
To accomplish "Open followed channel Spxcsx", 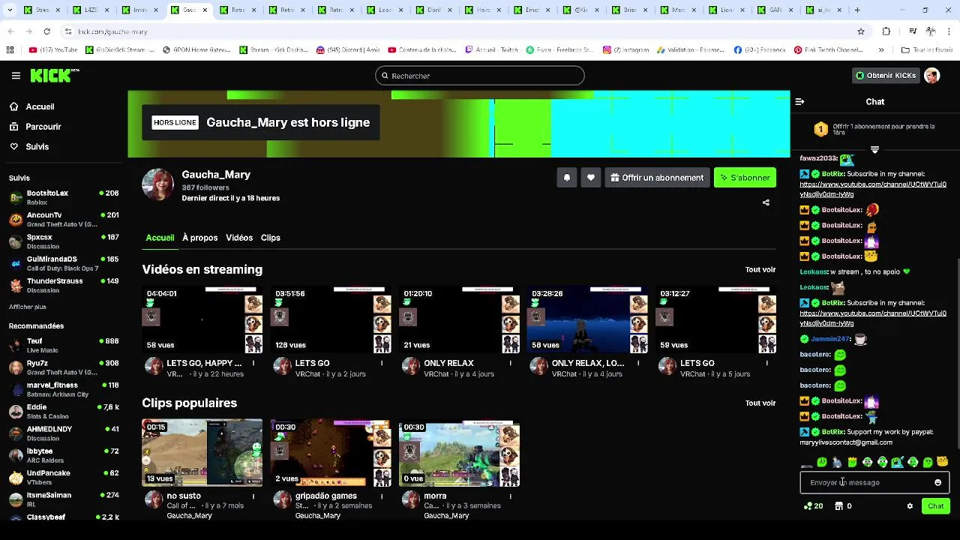I will point(64,241).
